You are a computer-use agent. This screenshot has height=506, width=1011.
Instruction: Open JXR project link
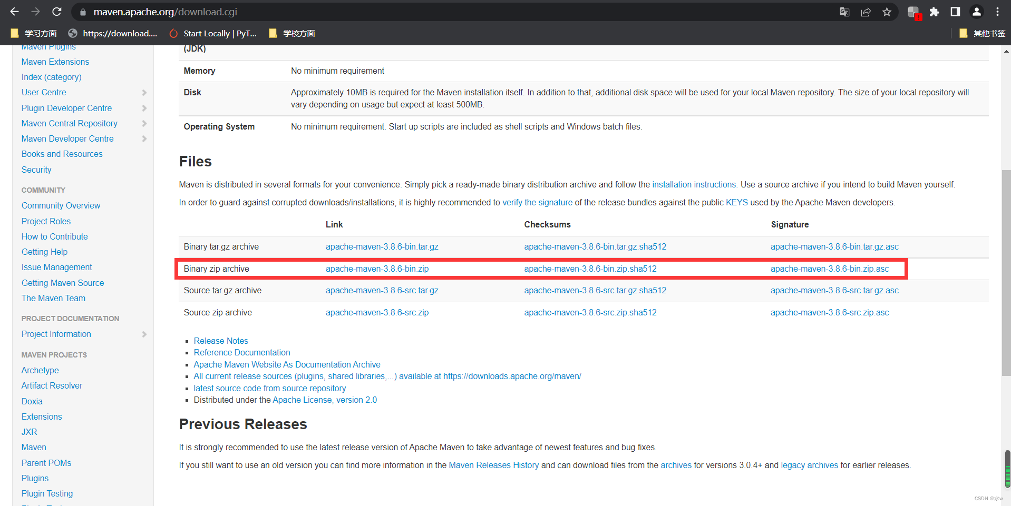[x=29, y=432]
